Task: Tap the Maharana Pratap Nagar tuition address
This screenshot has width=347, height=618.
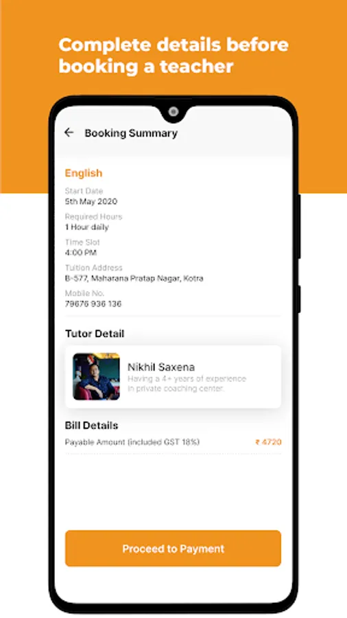Action: [x=134, y=278]
